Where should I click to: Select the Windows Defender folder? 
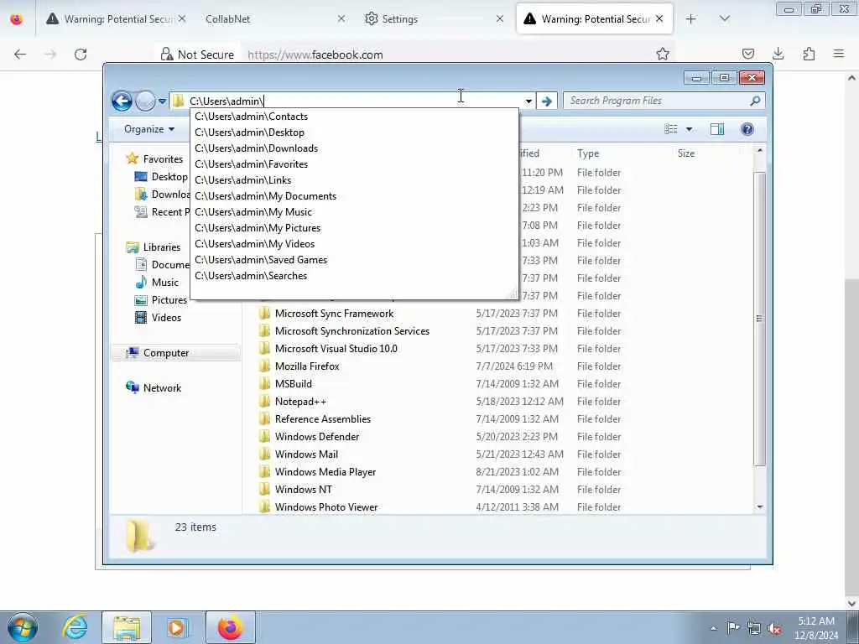(x=316, y=436)
